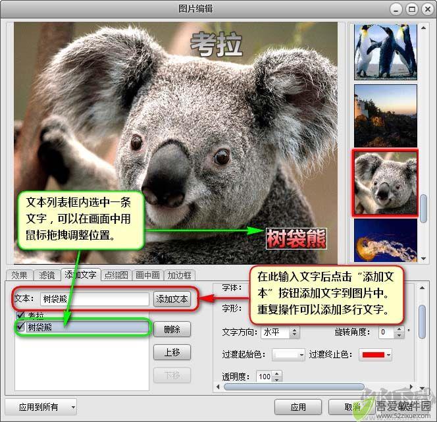Switch to the 滤镜 tab
This screenshot has width=437, height=422.
tap(47, 275)
